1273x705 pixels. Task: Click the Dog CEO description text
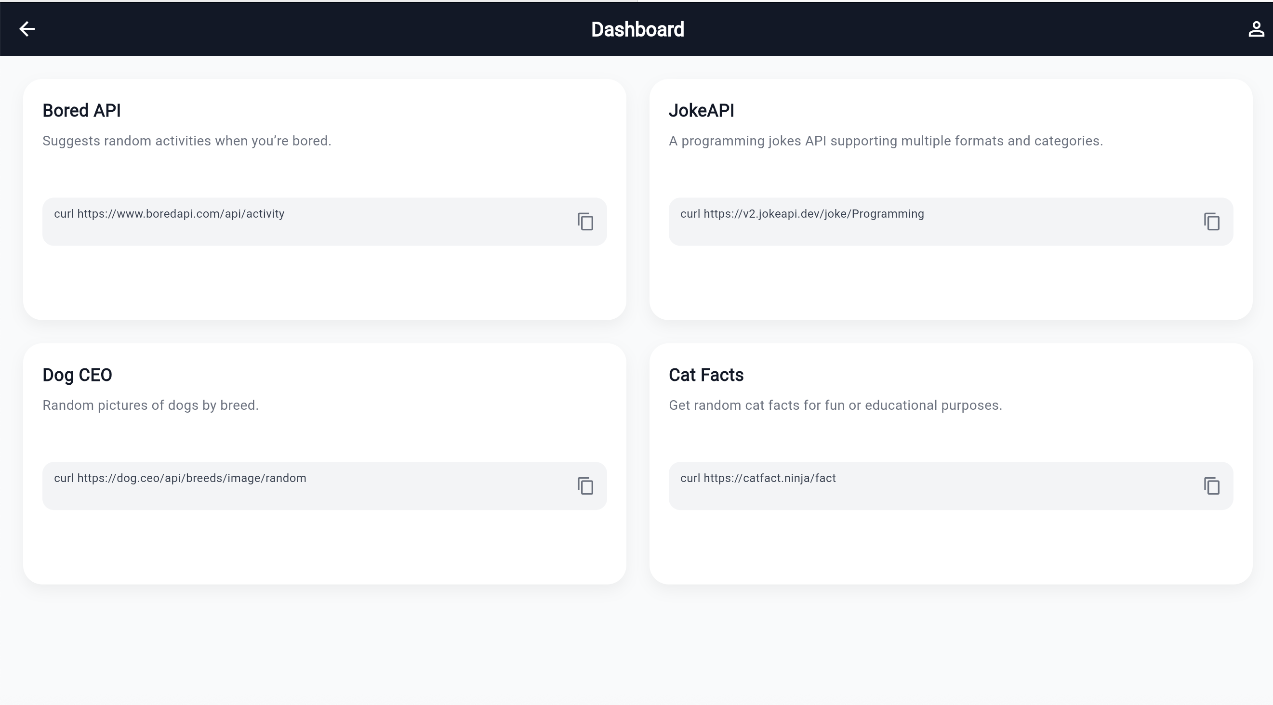pos(150,405)
